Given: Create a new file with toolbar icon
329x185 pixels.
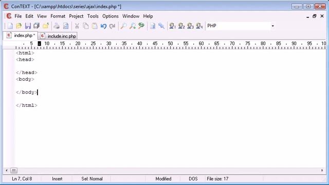Looking at the screenshot, I should (10, 26).
